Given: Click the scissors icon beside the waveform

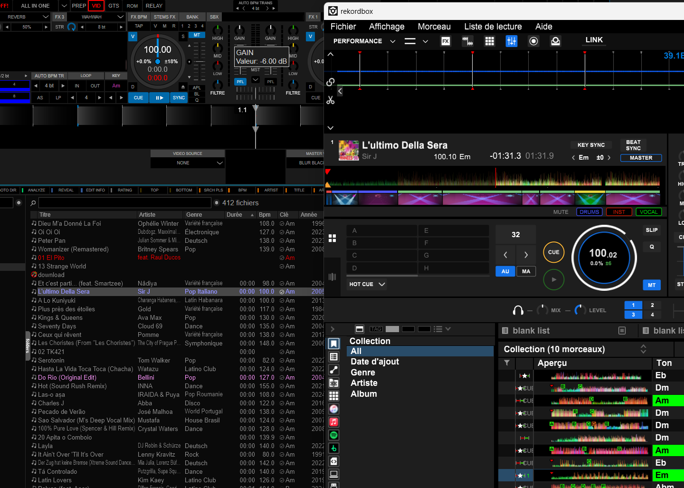Looking at the screenshot, I should (x=331, y=100).
